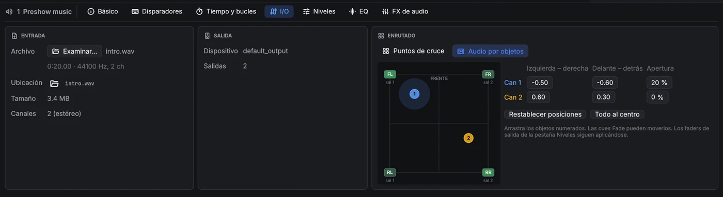This screenshot has width=723, height=197.
Task: Open the Tiempo y bucles tab
Action: click(226, 11)
